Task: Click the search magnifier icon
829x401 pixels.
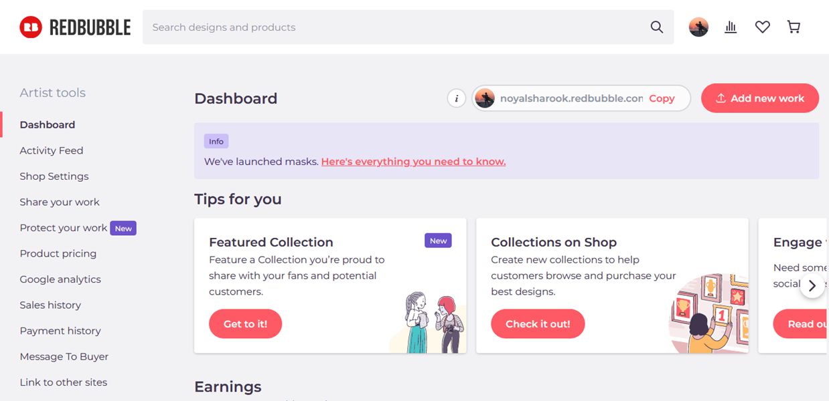Action: pos(657,27)
